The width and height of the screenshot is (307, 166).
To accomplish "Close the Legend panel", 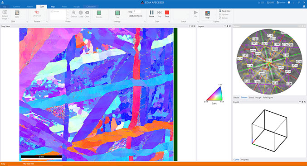I will point(229,26).
